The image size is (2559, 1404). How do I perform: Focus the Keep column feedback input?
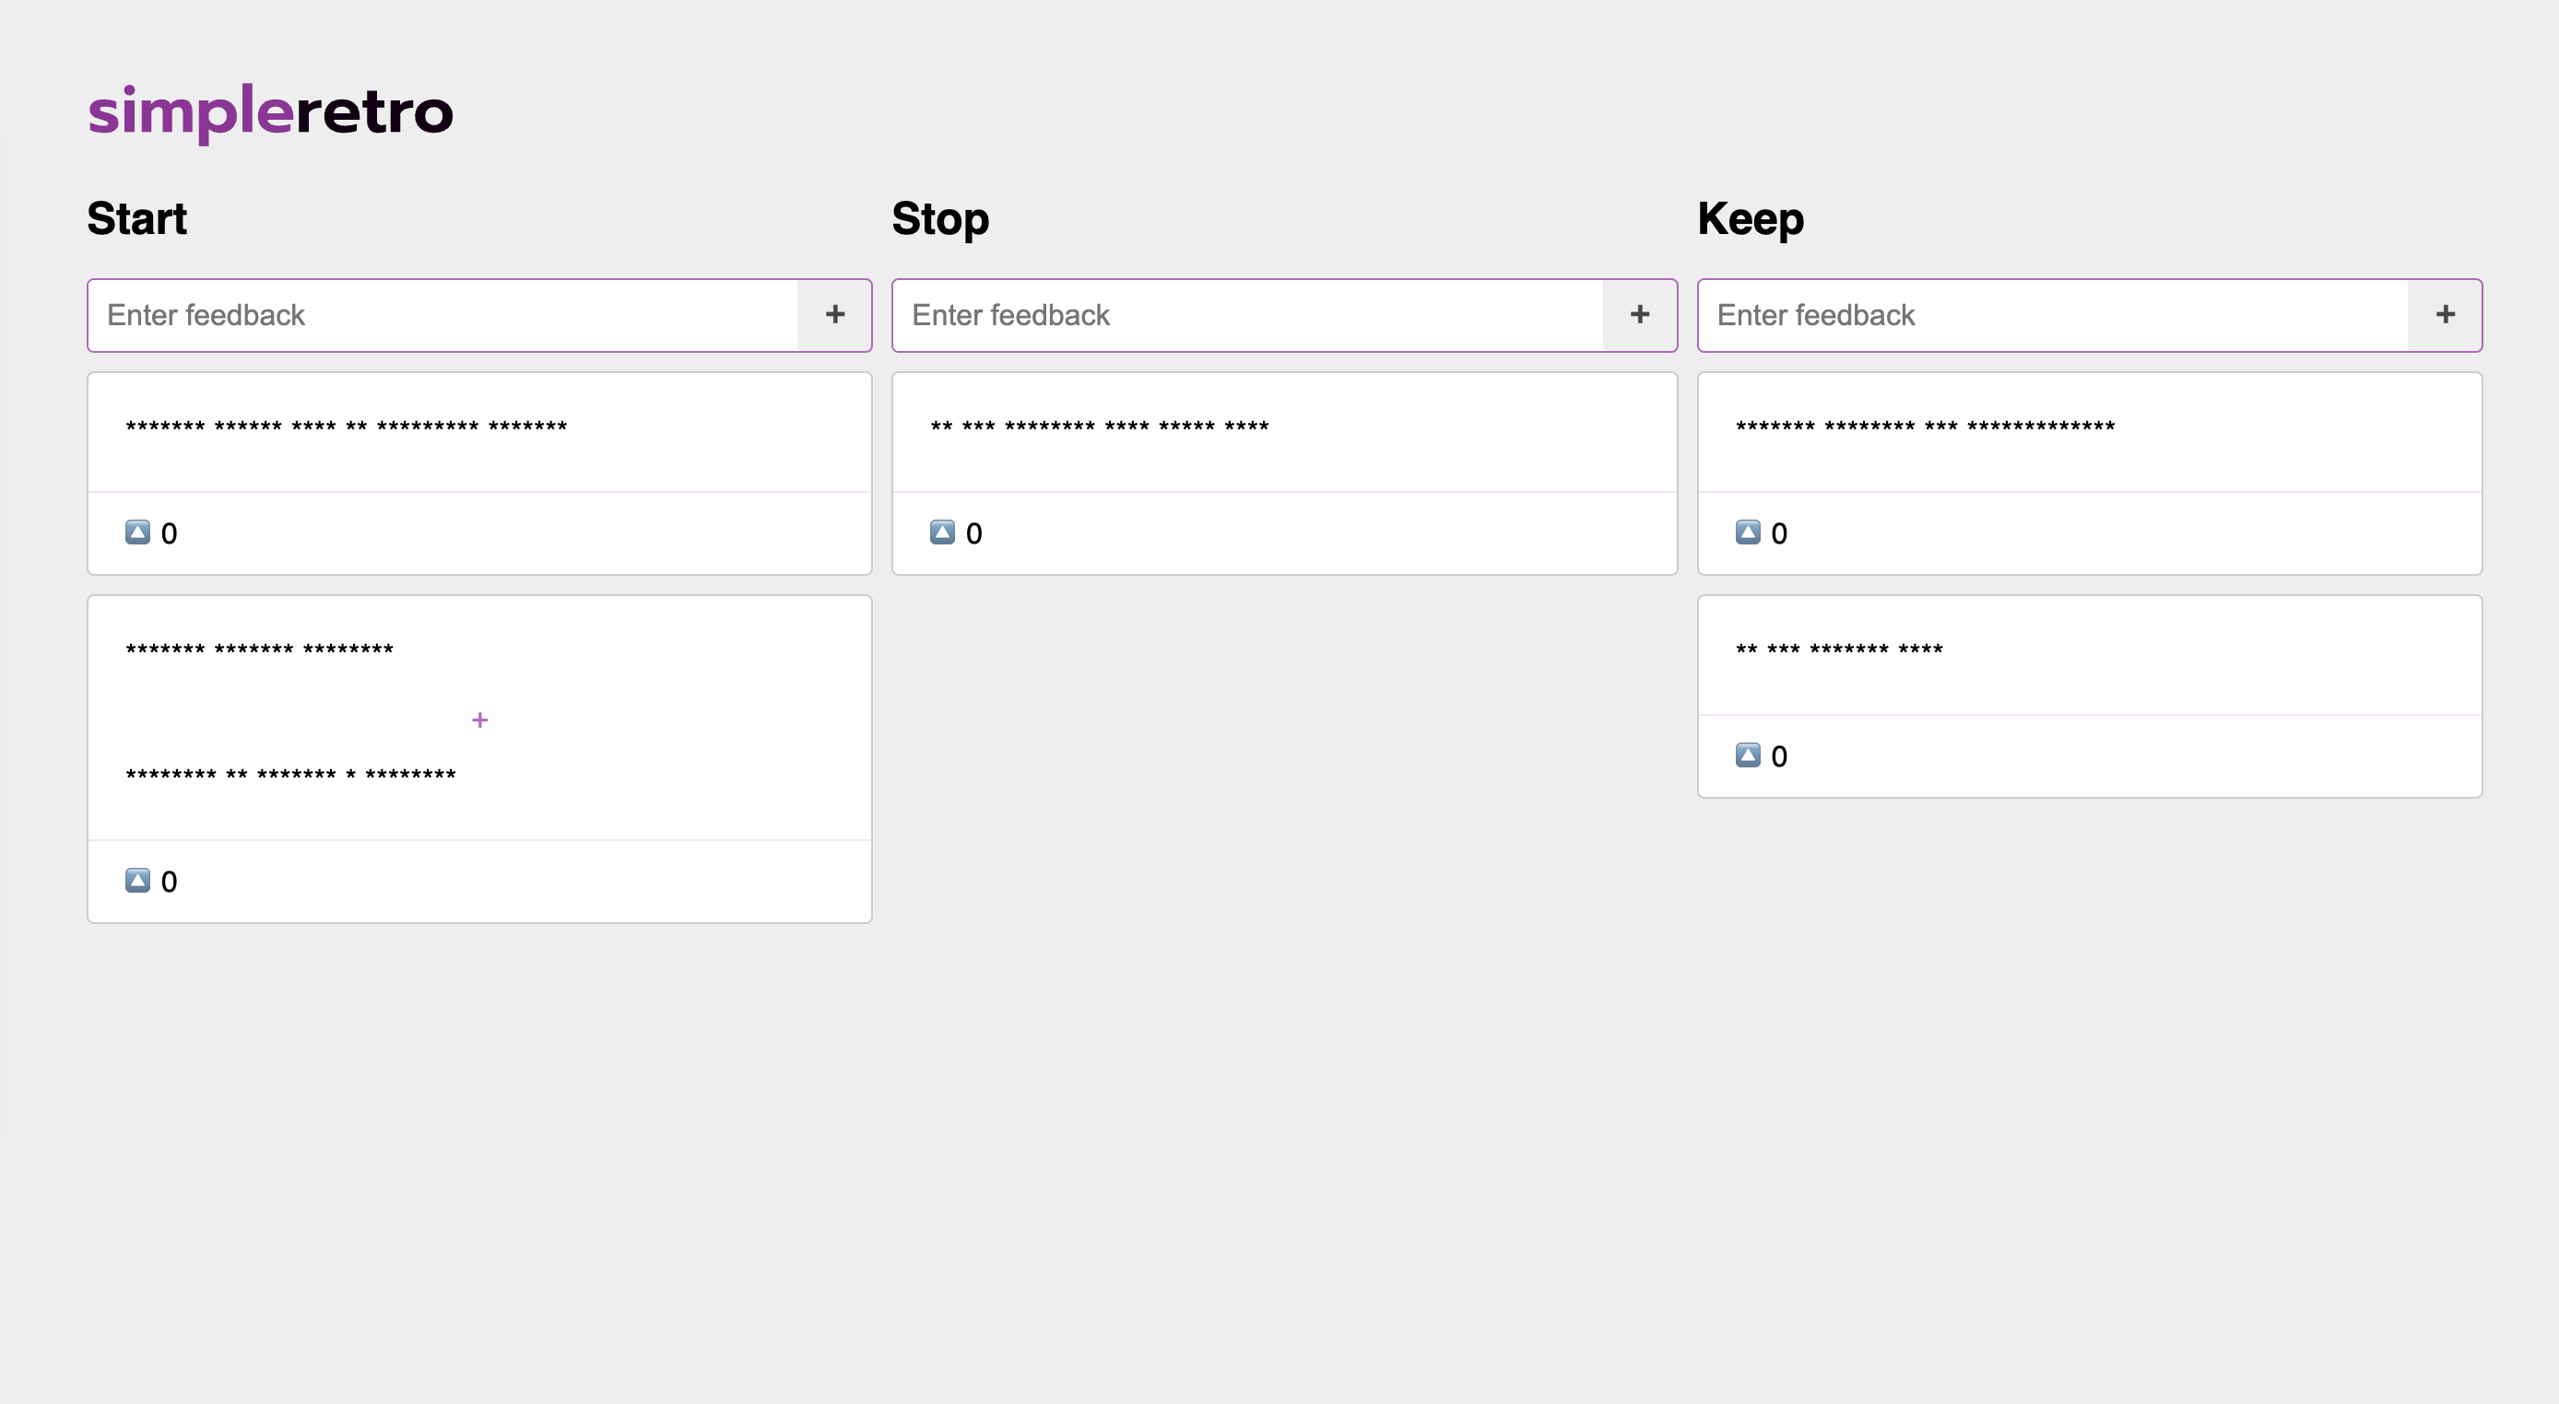pos(2052,316)
